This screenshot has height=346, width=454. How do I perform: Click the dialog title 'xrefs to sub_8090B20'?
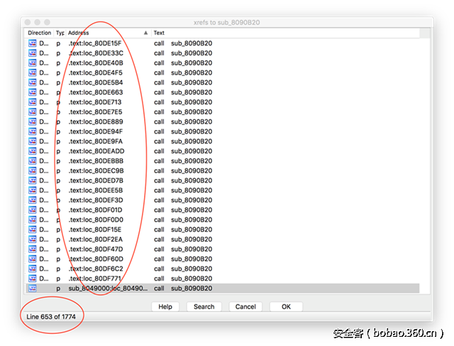click(227, 22)
